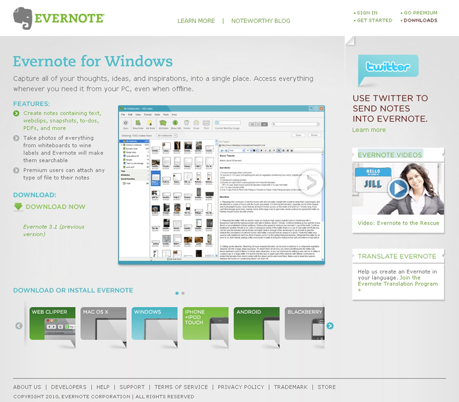Select the Take photos of everything feature bullet
This screenshot has height=402, width=459.
pos(63,149)
